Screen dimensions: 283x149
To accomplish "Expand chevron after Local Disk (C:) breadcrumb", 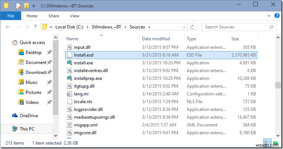I will click(x=87, y=27).
